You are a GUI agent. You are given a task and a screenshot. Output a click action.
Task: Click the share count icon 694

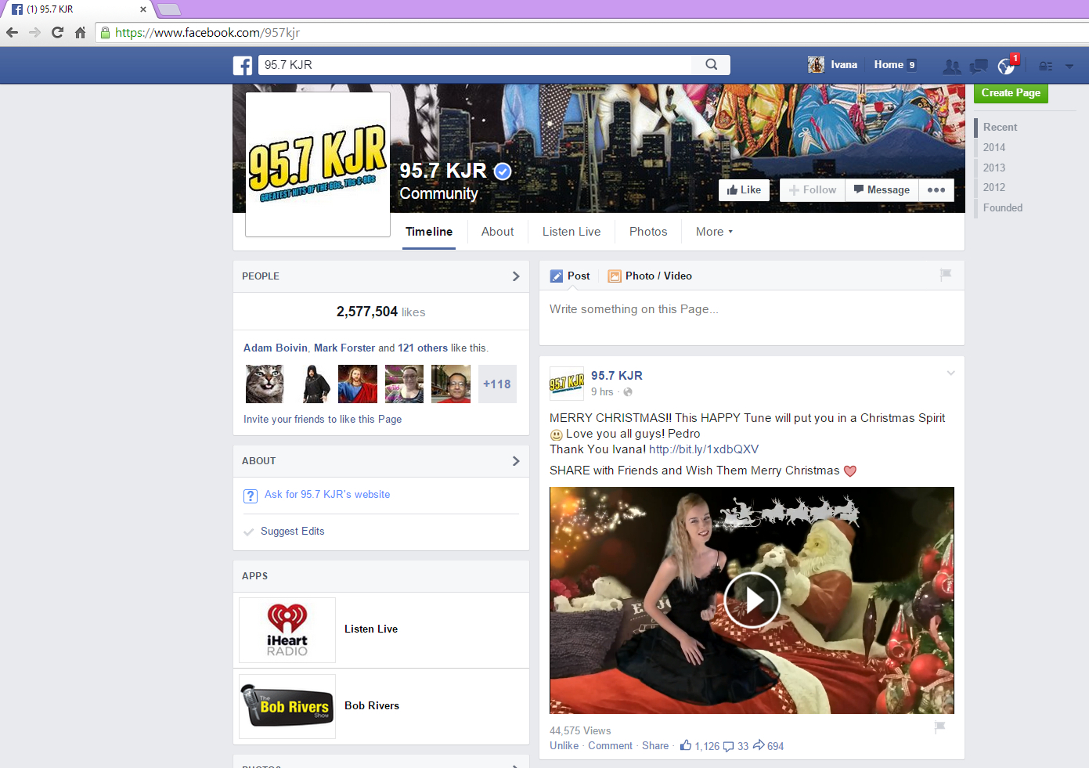(768, 746)
